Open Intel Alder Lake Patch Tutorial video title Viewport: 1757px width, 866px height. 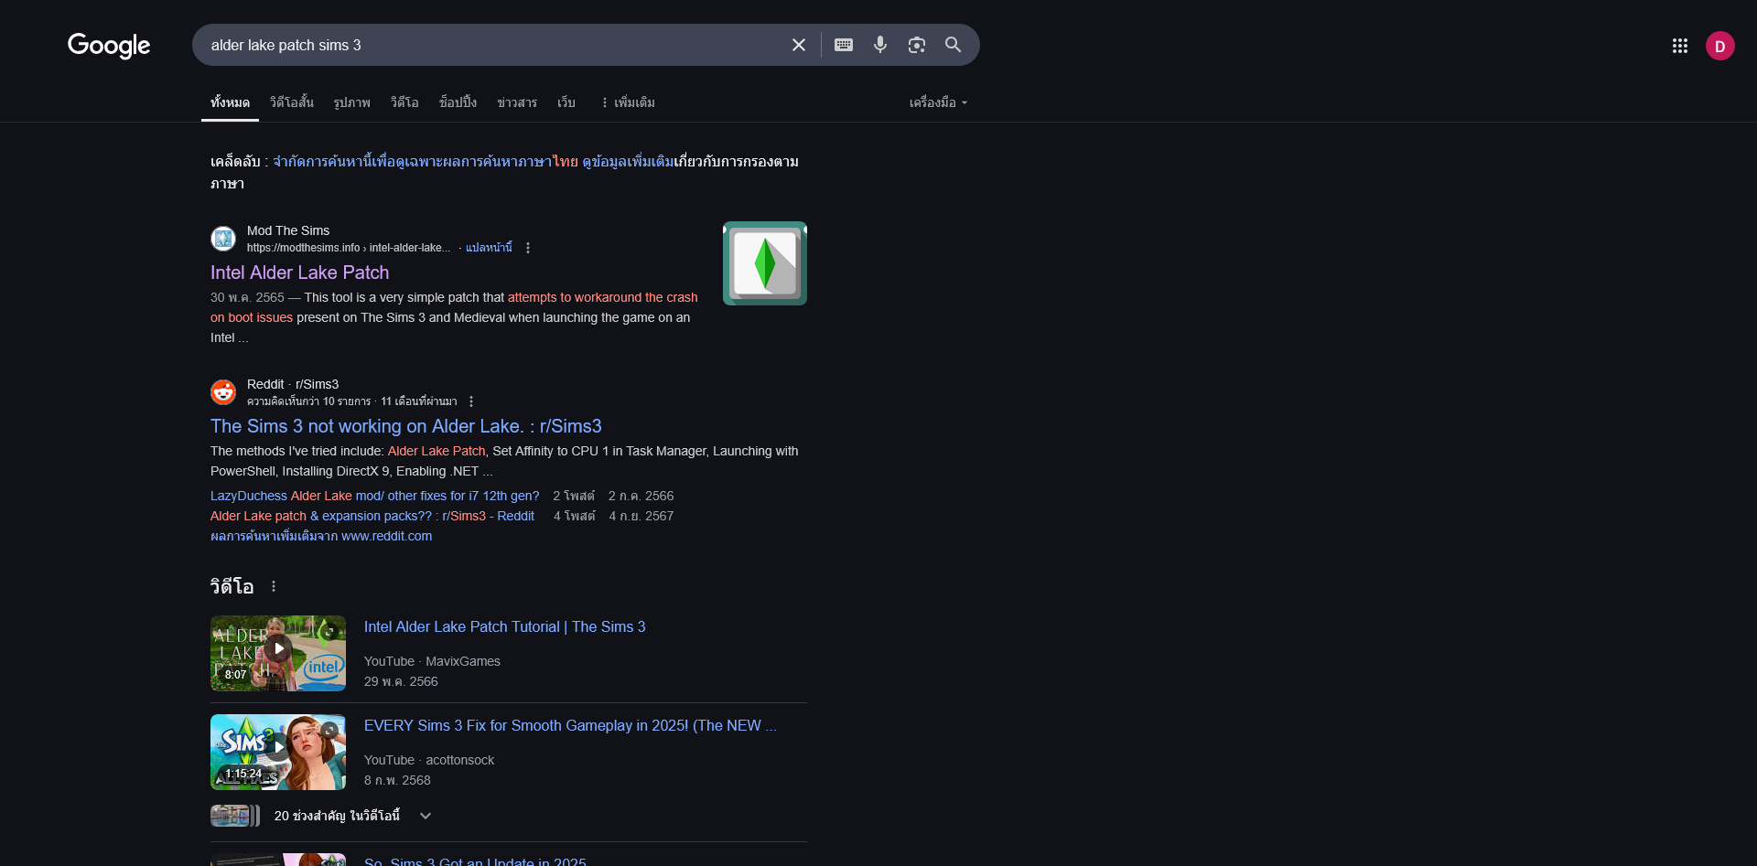click(505, 626)
